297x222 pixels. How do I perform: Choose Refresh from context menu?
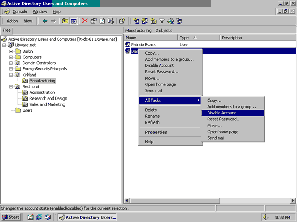(171, 122)
